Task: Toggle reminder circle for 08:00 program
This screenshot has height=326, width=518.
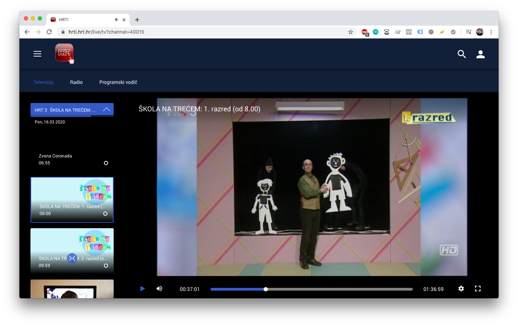Action: click(105, 214)
